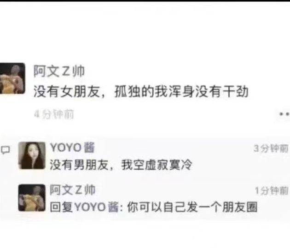Tap the comment 没有男朋友，我空虚寂寞冷
290x248 pixels.
[x=121, y=165]
